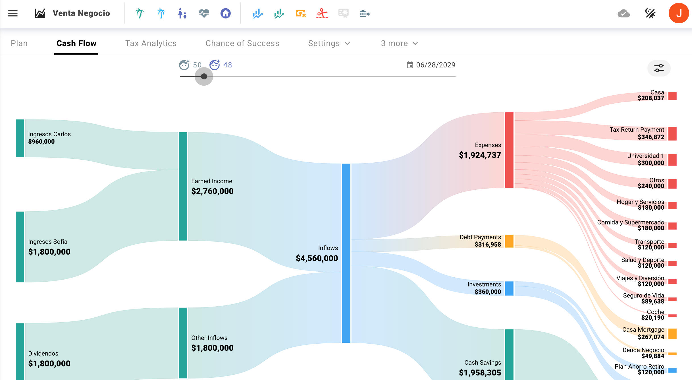Open the hamburger navigation menu
Screen dimensions: 692x380
(x=13, y=13)
